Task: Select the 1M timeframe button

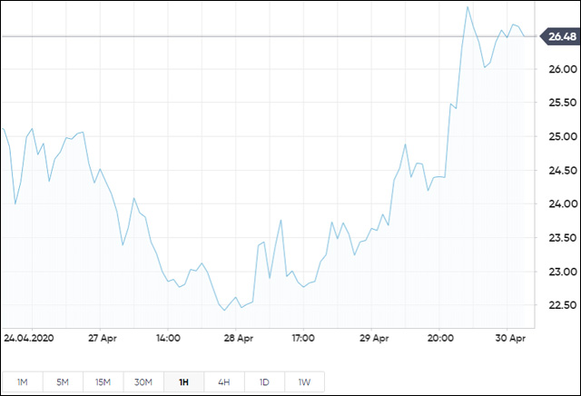Action: pos(23,381)
